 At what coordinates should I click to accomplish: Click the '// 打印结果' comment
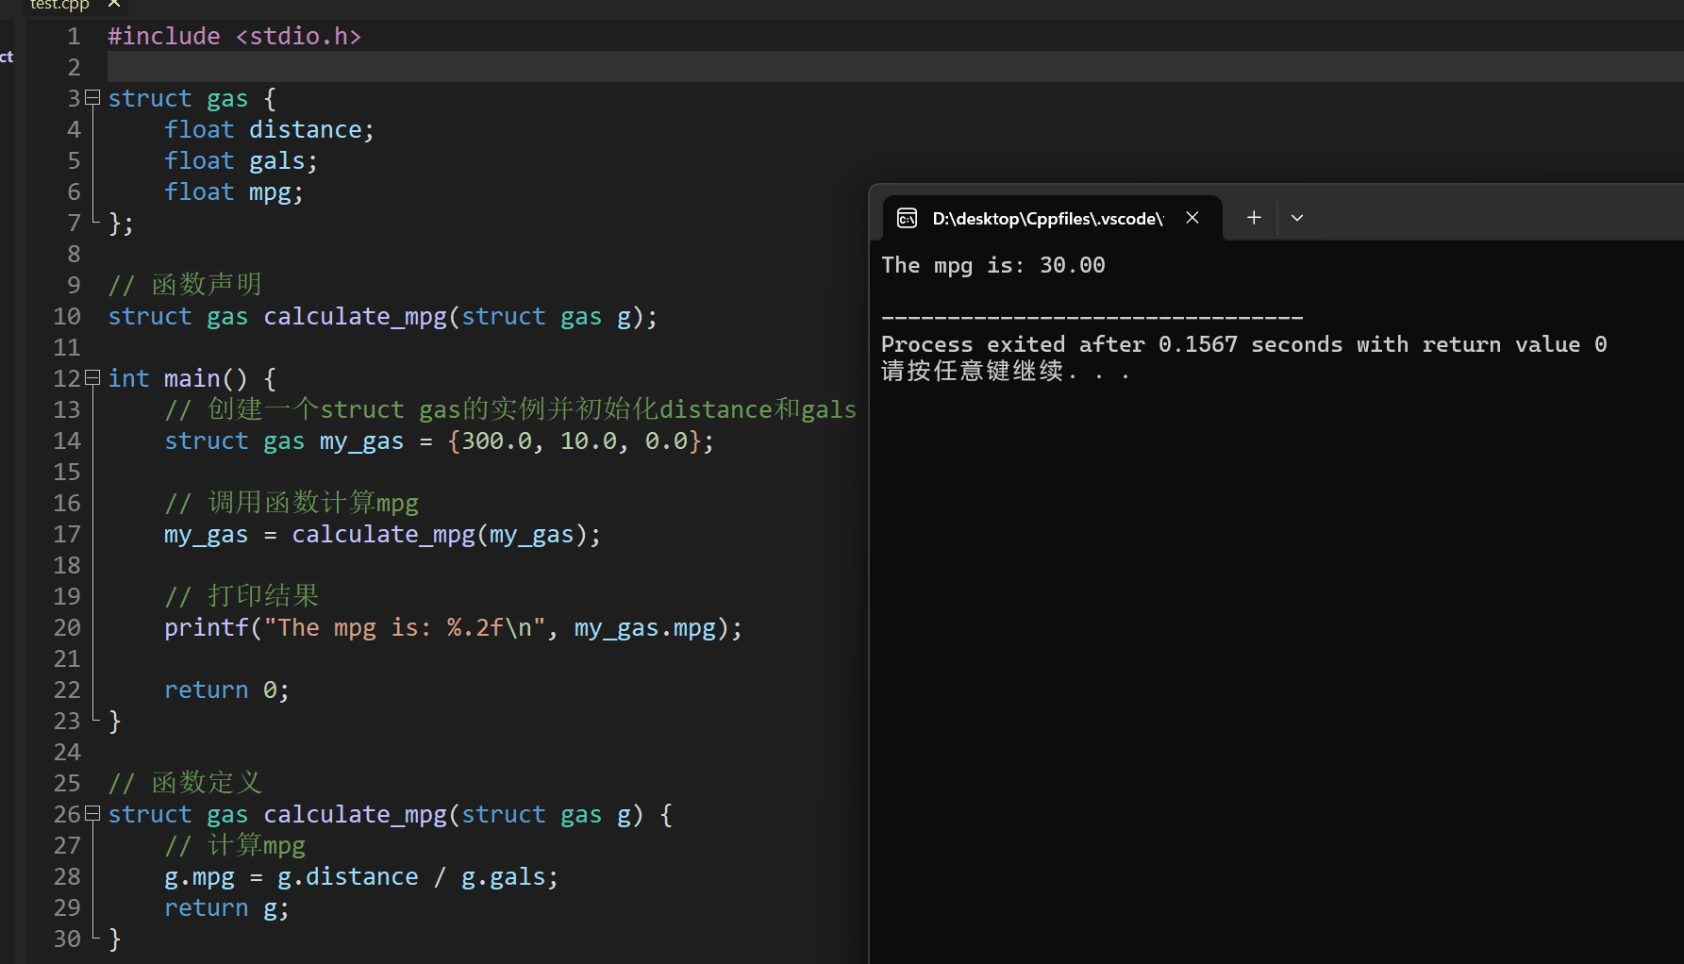tap(242, 596)
